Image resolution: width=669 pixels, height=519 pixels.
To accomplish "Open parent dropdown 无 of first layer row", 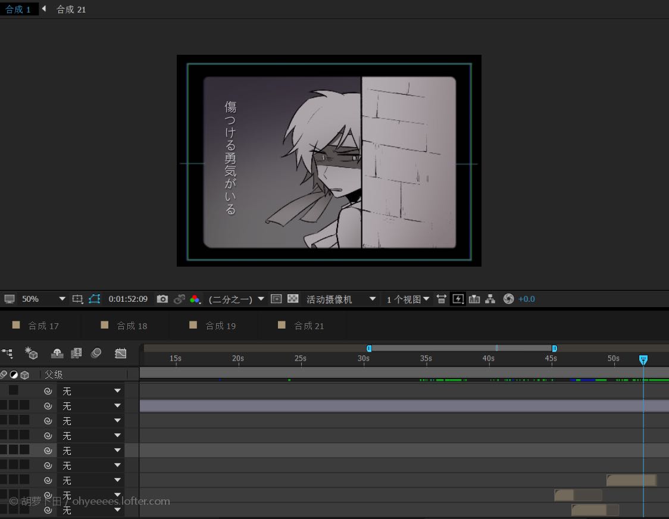I will pyautogui.click(x=91, y=391).
